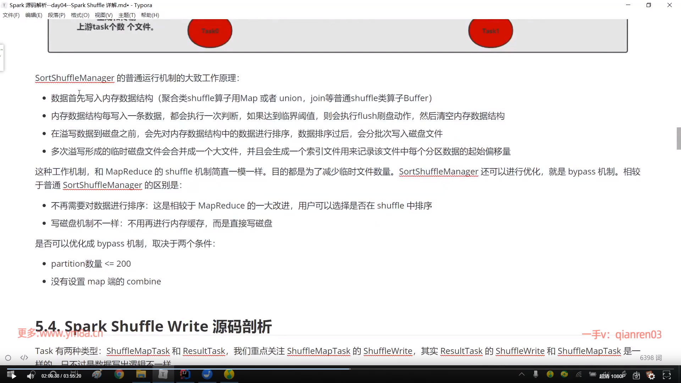Open the green QQ Music taskbar icon
The height and width of the screenshot is (383, 681).
[229, 374]
